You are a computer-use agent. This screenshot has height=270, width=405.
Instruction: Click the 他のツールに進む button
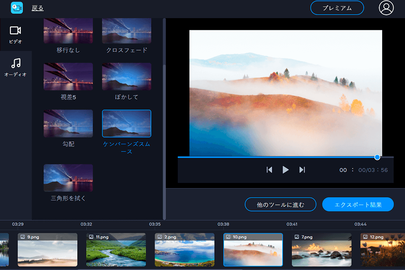click(x=280, y=204)
